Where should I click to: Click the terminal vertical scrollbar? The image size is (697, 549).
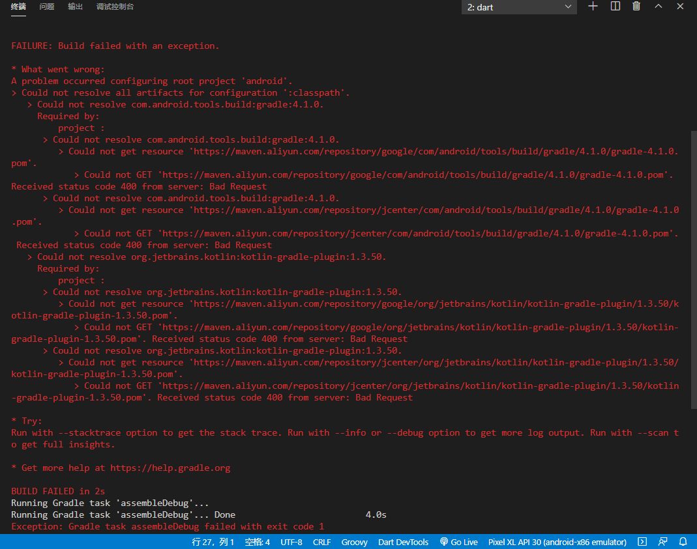point(694,270)
